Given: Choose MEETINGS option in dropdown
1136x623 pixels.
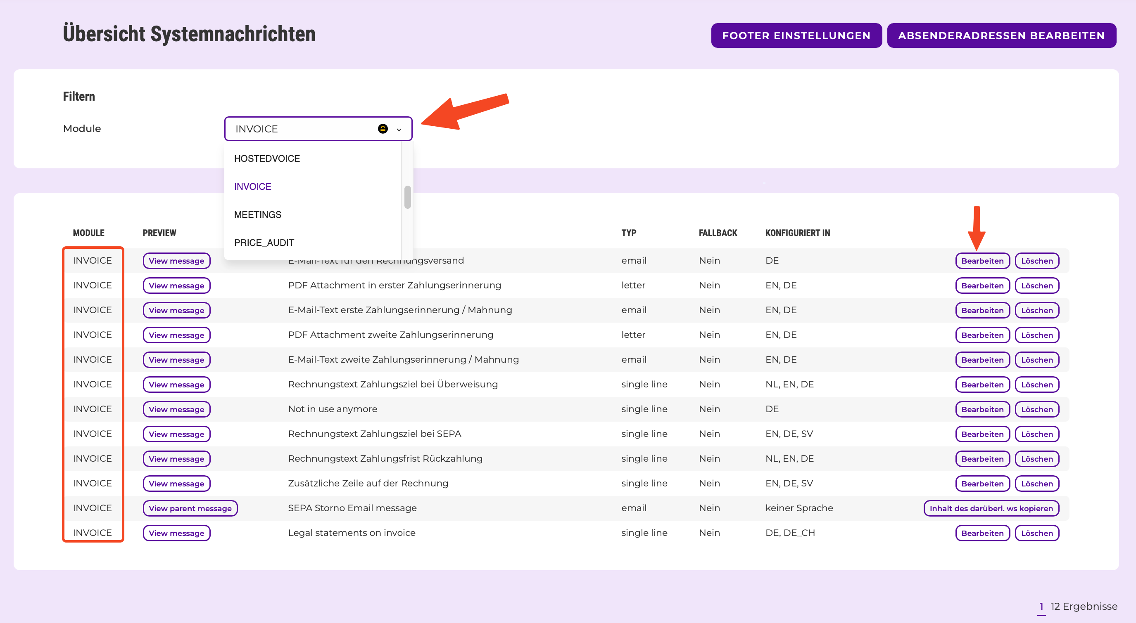Looking at the screenshot, I should (x=257, y=215).
